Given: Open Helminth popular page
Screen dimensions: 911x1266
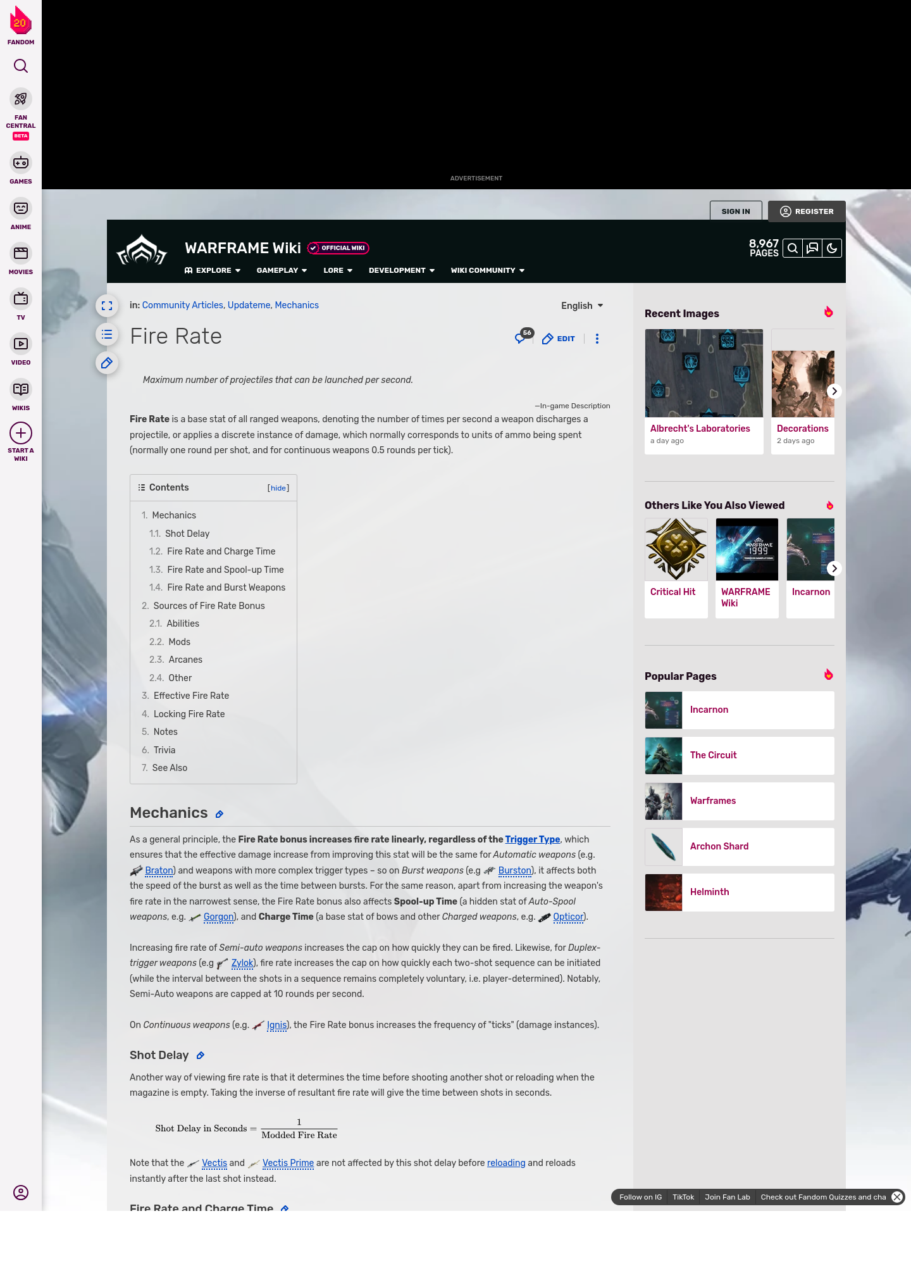Looking at the screenshot, I should point(740,893).
